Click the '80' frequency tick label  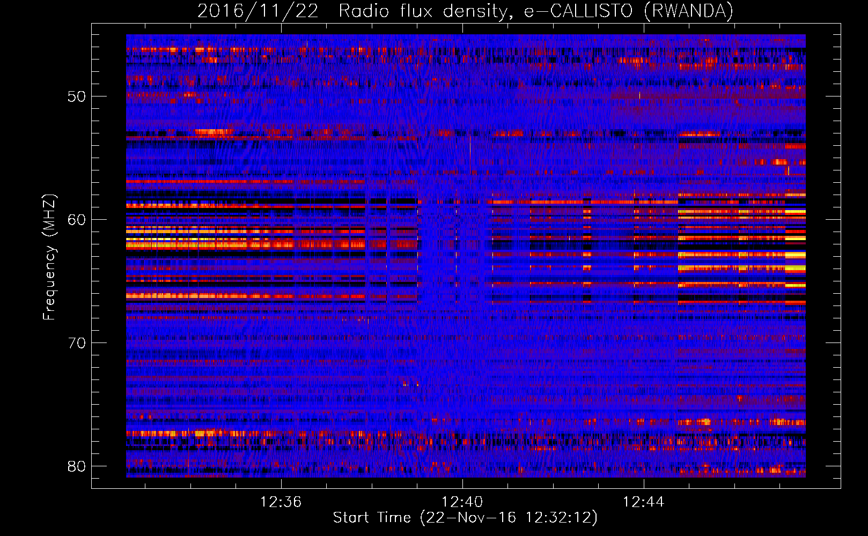point(77,466)
